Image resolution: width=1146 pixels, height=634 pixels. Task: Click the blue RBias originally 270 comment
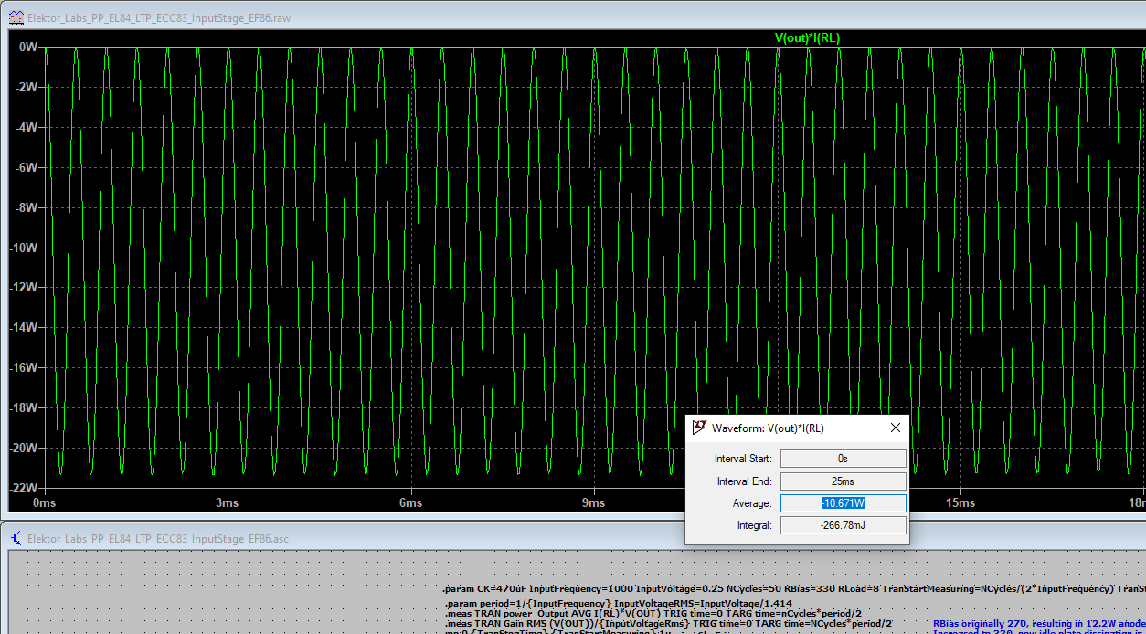(1039, 623)
